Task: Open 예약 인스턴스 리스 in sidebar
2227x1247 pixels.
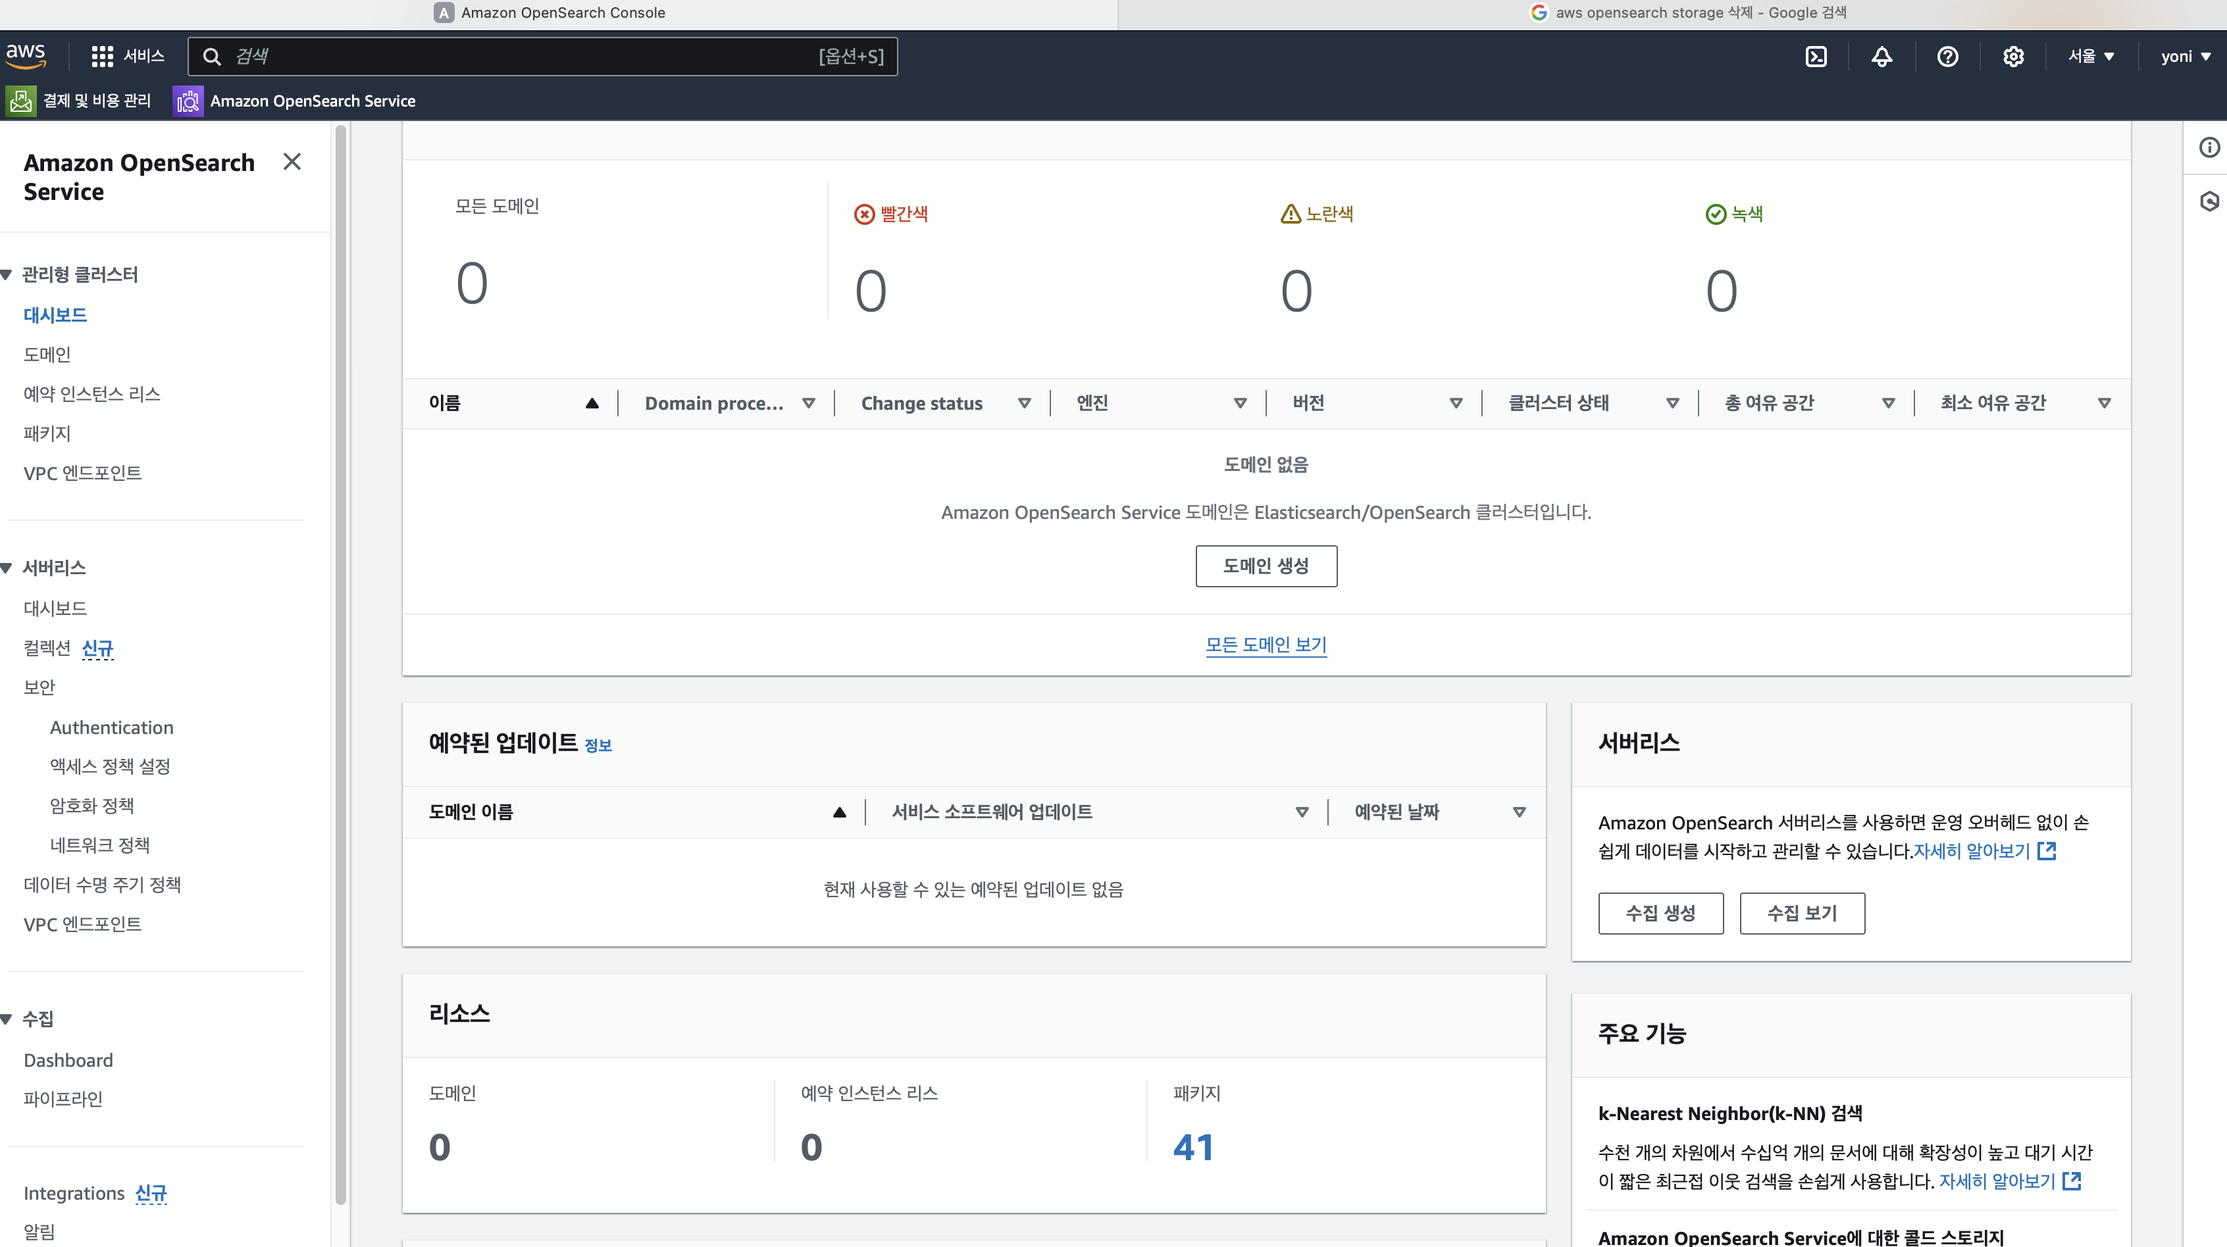Action: (91, 394)
